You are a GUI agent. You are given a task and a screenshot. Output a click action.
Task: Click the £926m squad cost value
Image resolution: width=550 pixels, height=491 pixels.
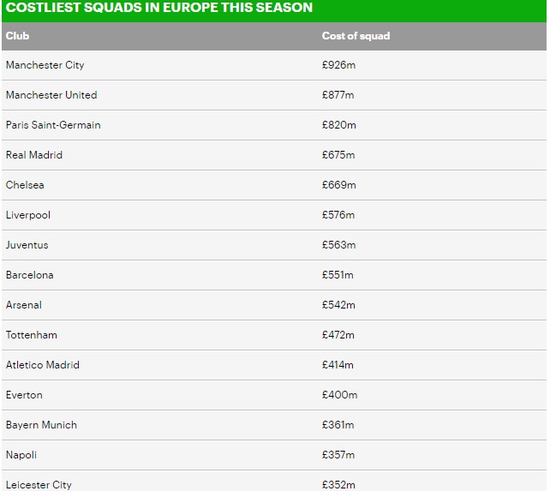[338, 65]
